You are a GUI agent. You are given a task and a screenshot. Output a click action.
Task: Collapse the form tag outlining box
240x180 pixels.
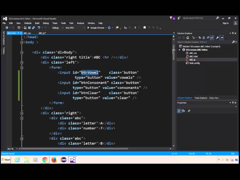click(22, 67)
